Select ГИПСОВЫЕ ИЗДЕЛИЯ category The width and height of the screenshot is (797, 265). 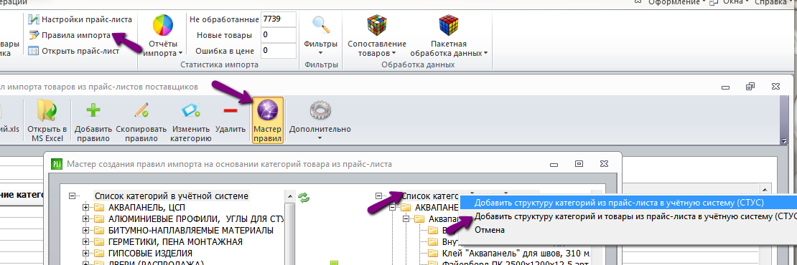(150, 254)
